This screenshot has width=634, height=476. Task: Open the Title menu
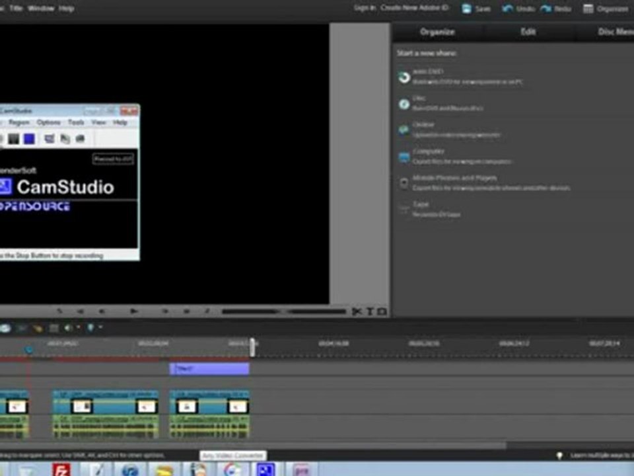[x=16, y=8]
